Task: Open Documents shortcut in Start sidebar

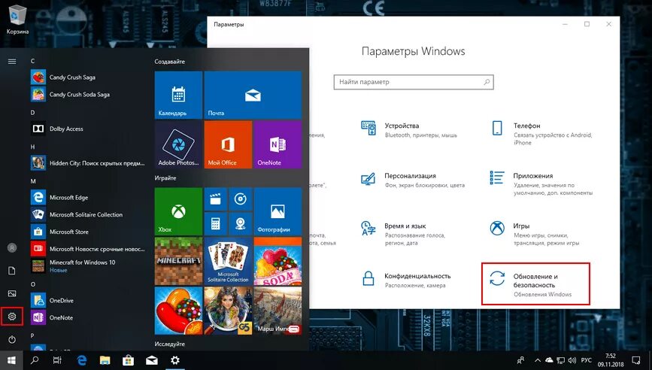Action: (x=12, y=271)
